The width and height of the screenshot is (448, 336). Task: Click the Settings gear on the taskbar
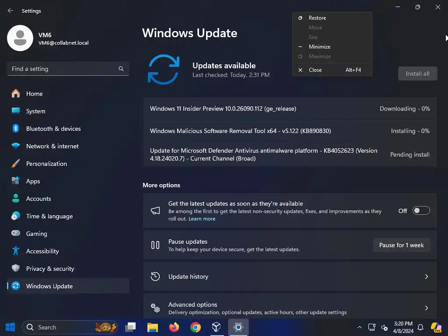[x=238, y=327]
